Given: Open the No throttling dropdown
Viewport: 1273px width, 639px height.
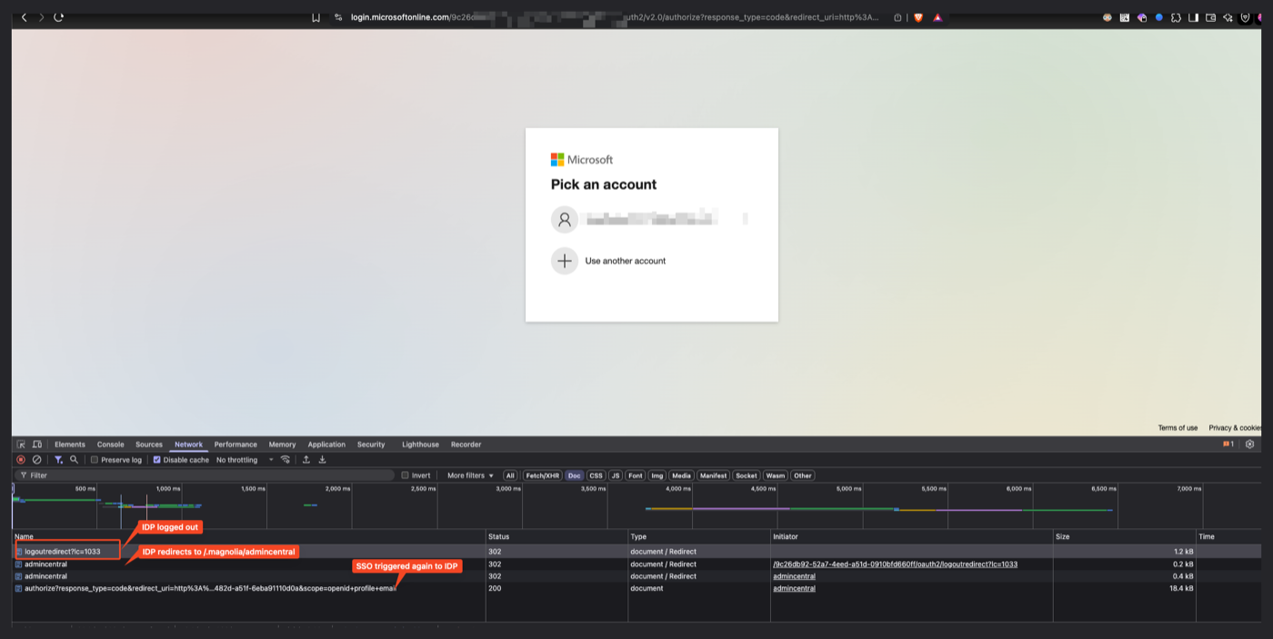Looking at the screenshot, I should (x=245, y=460).
